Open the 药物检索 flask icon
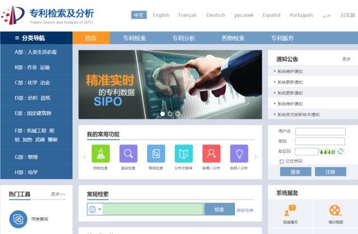This screenshot has width=358, height=234. pyautogui.click(x=101, y=154)
